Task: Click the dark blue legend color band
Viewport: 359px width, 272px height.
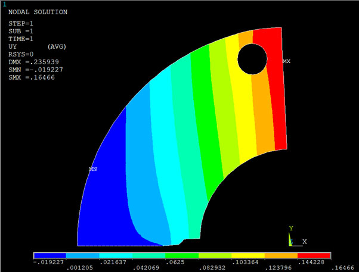Action: (50, 255)
